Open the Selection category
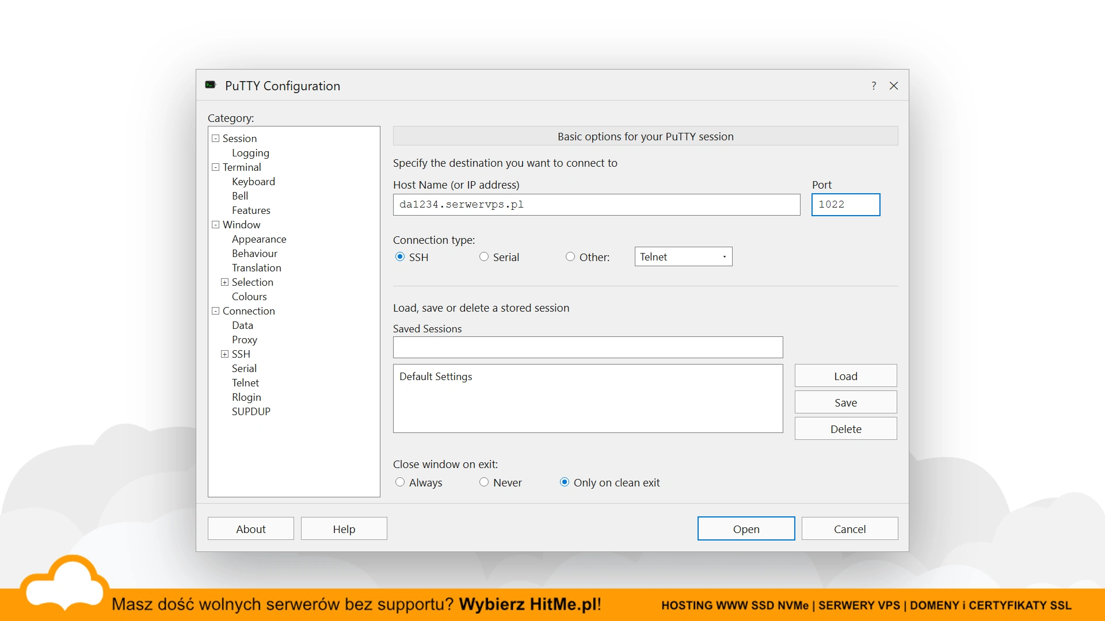This screenshot has width=1105, height=621. point(253,282)
